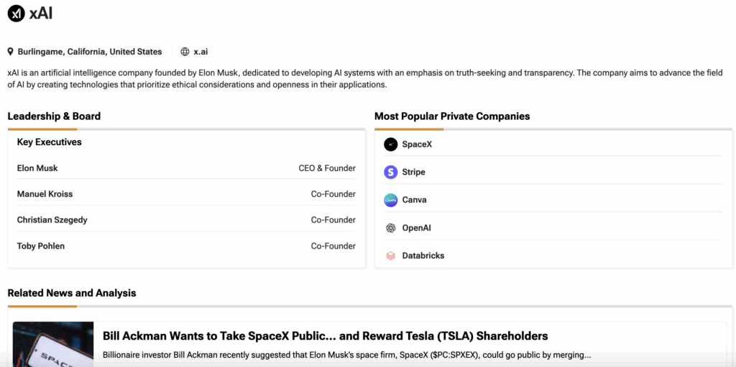Click the xAI logo icon
This screenshot has width=736, height=367.
[17, 13]
